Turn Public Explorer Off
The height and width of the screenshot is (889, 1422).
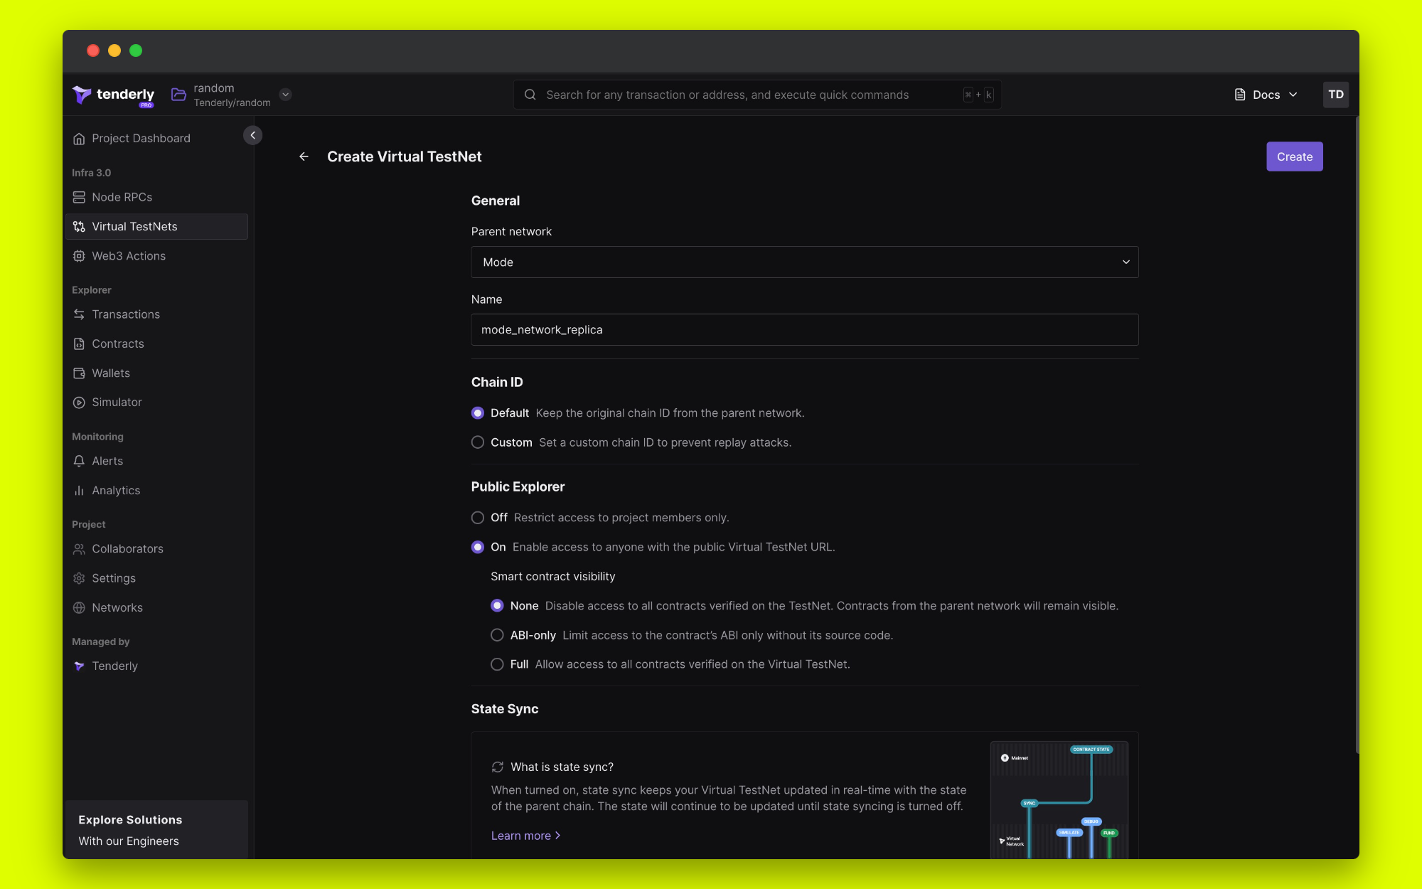tap(478, 518)
